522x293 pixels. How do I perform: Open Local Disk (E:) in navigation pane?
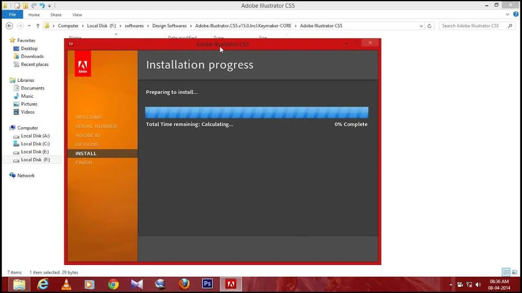35,152
